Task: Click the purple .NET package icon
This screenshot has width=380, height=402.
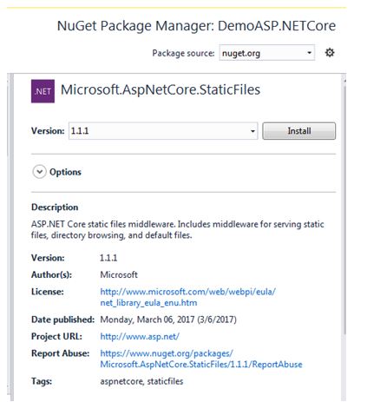Action: 43,91
